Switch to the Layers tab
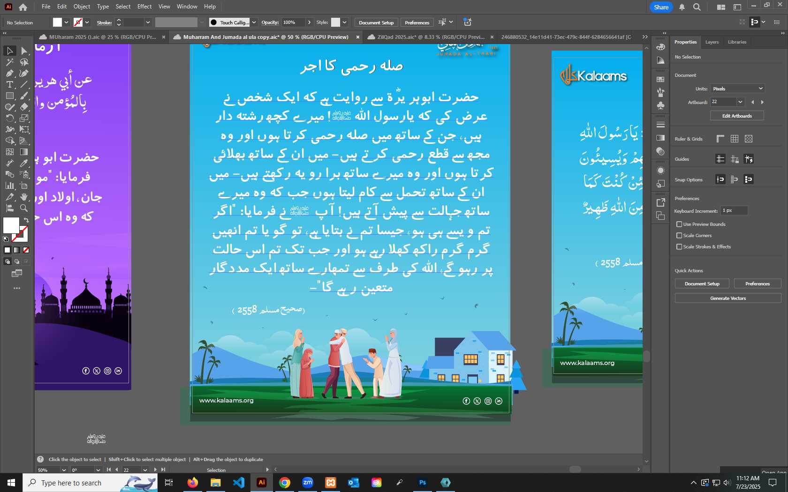 coord(712,42)
